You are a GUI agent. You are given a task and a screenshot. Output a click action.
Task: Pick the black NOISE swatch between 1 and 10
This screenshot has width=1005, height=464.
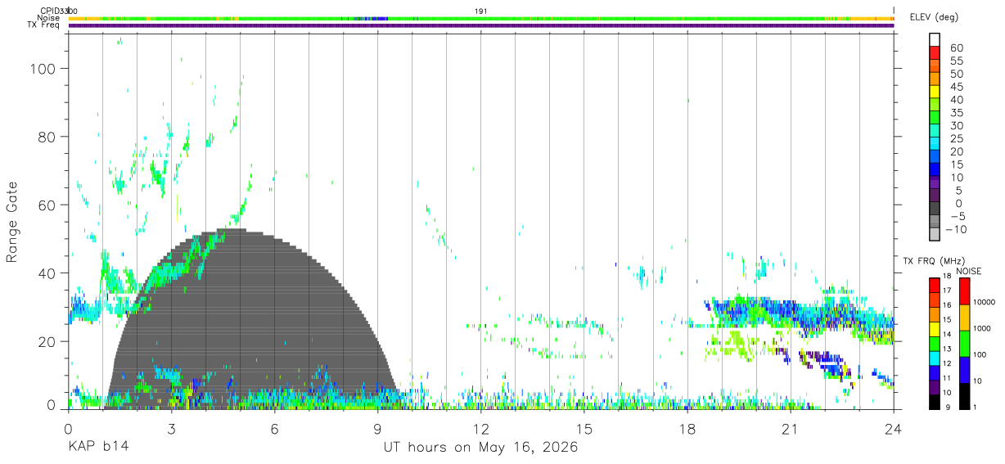tap(965, 394)
